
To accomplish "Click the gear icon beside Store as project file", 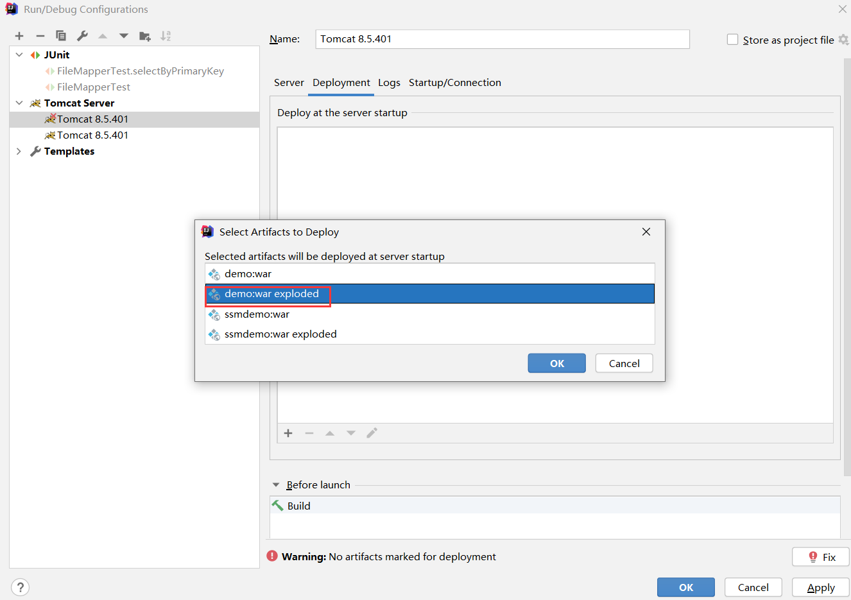I will [x=844, y=40].
